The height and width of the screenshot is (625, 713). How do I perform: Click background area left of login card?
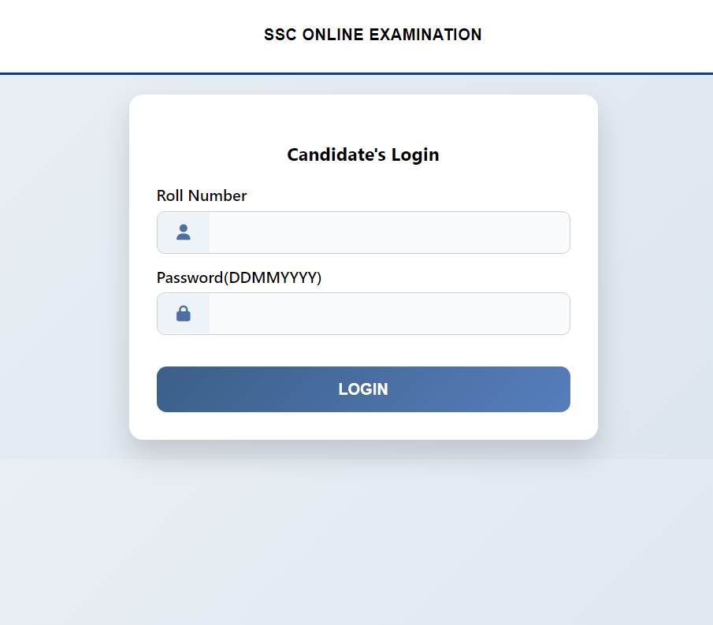63,268
